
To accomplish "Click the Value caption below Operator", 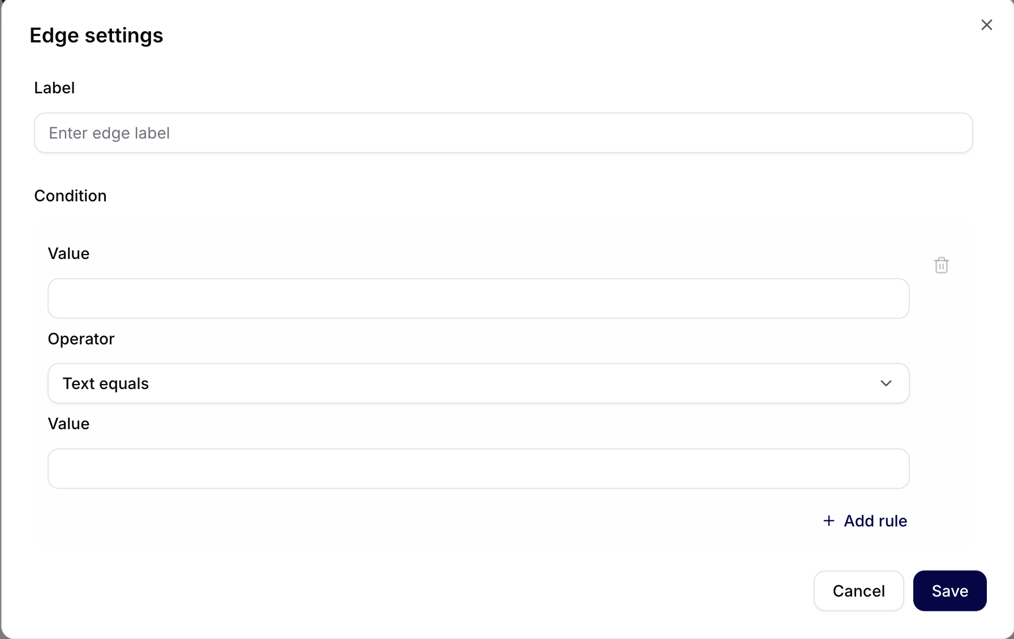I will [x=68, y=424].
